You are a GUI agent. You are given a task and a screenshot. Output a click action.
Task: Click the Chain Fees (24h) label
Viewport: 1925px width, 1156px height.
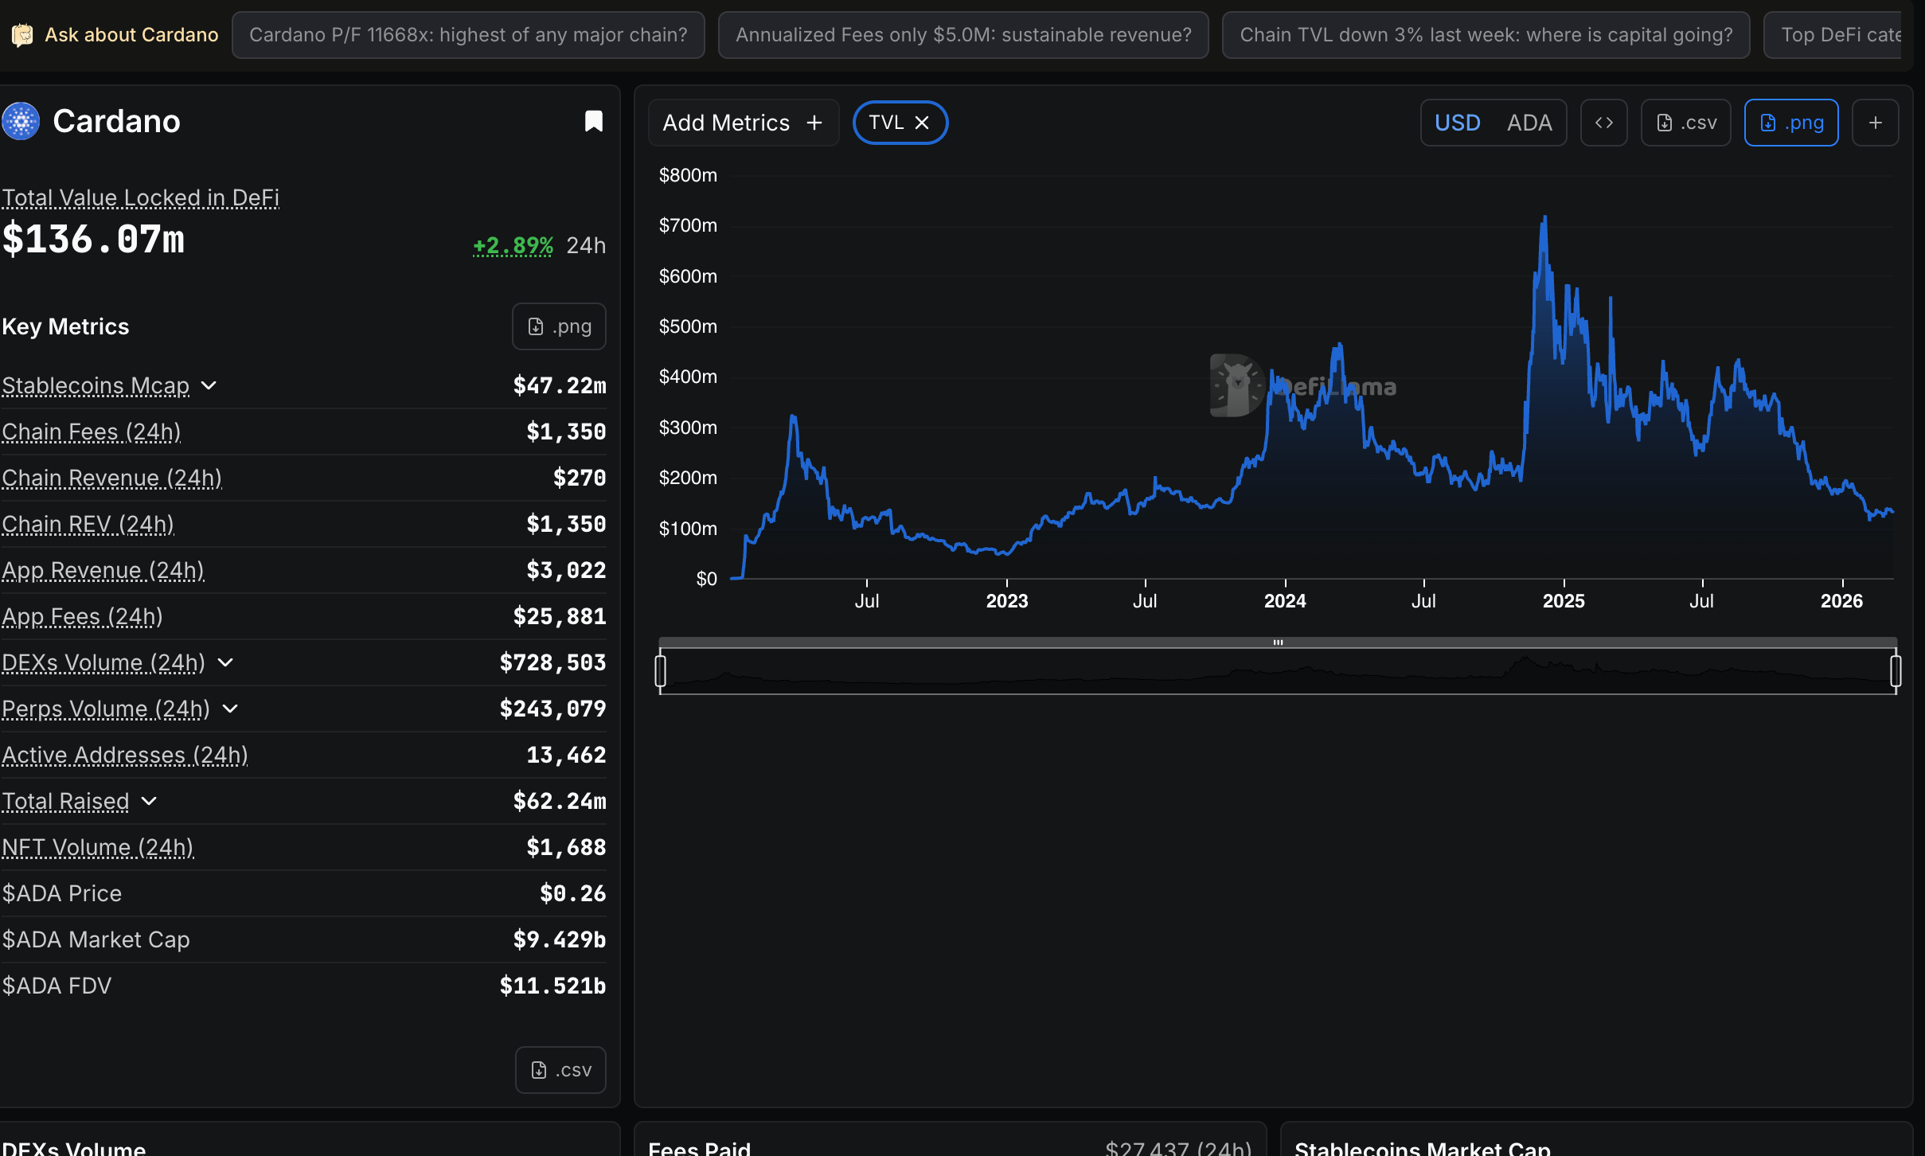[91, 432]
